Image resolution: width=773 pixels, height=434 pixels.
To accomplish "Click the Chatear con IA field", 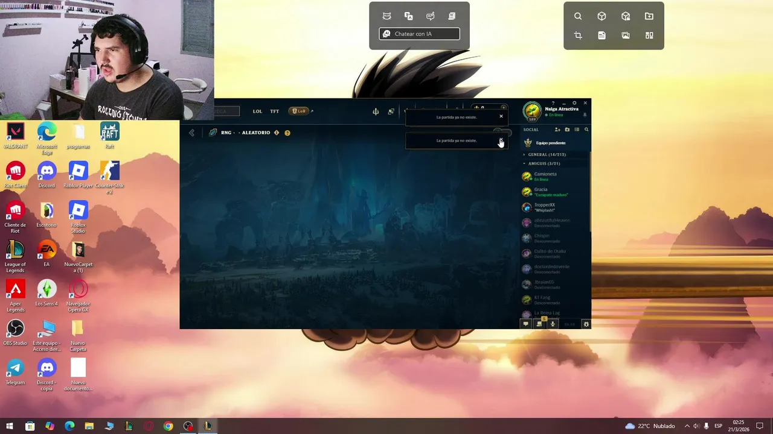I will click(x=419, y=34).
